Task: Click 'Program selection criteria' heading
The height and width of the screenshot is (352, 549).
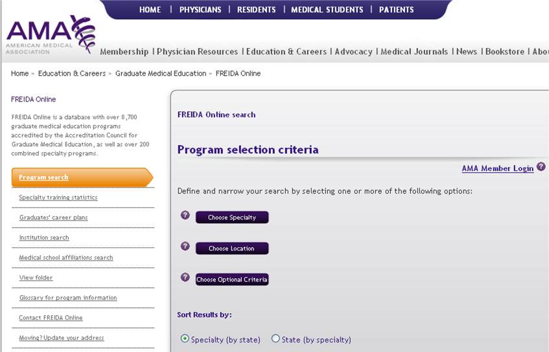Action: click(248, 149)
